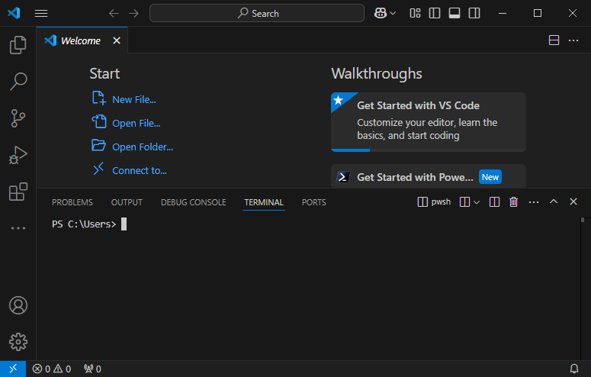
Task: Go back using the left arrow
Action: pos(114,14)
